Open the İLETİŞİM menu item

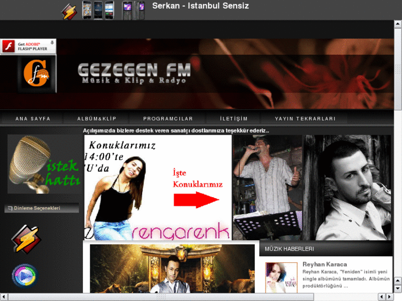233,119
